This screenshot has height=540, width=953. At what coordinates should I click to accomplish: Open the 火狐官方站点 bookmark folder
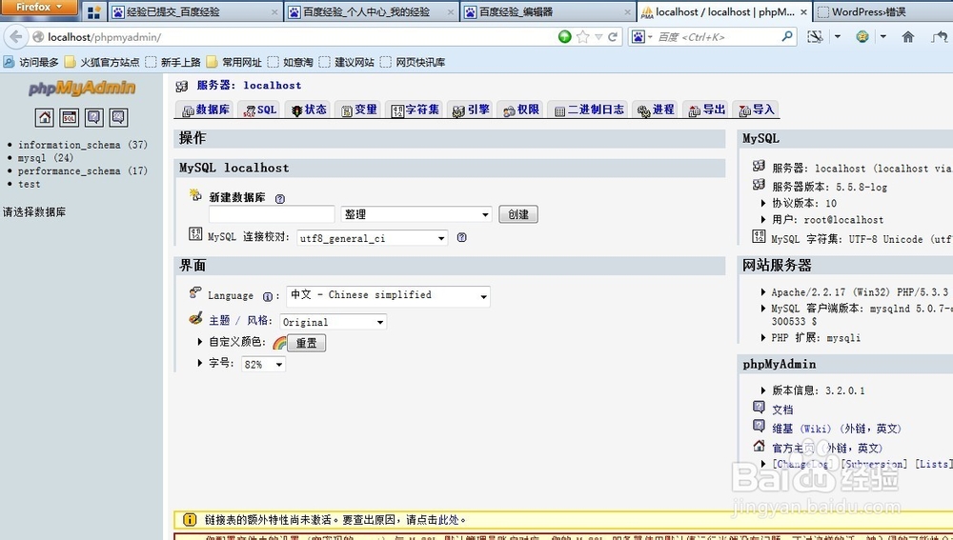coord(102,62)
